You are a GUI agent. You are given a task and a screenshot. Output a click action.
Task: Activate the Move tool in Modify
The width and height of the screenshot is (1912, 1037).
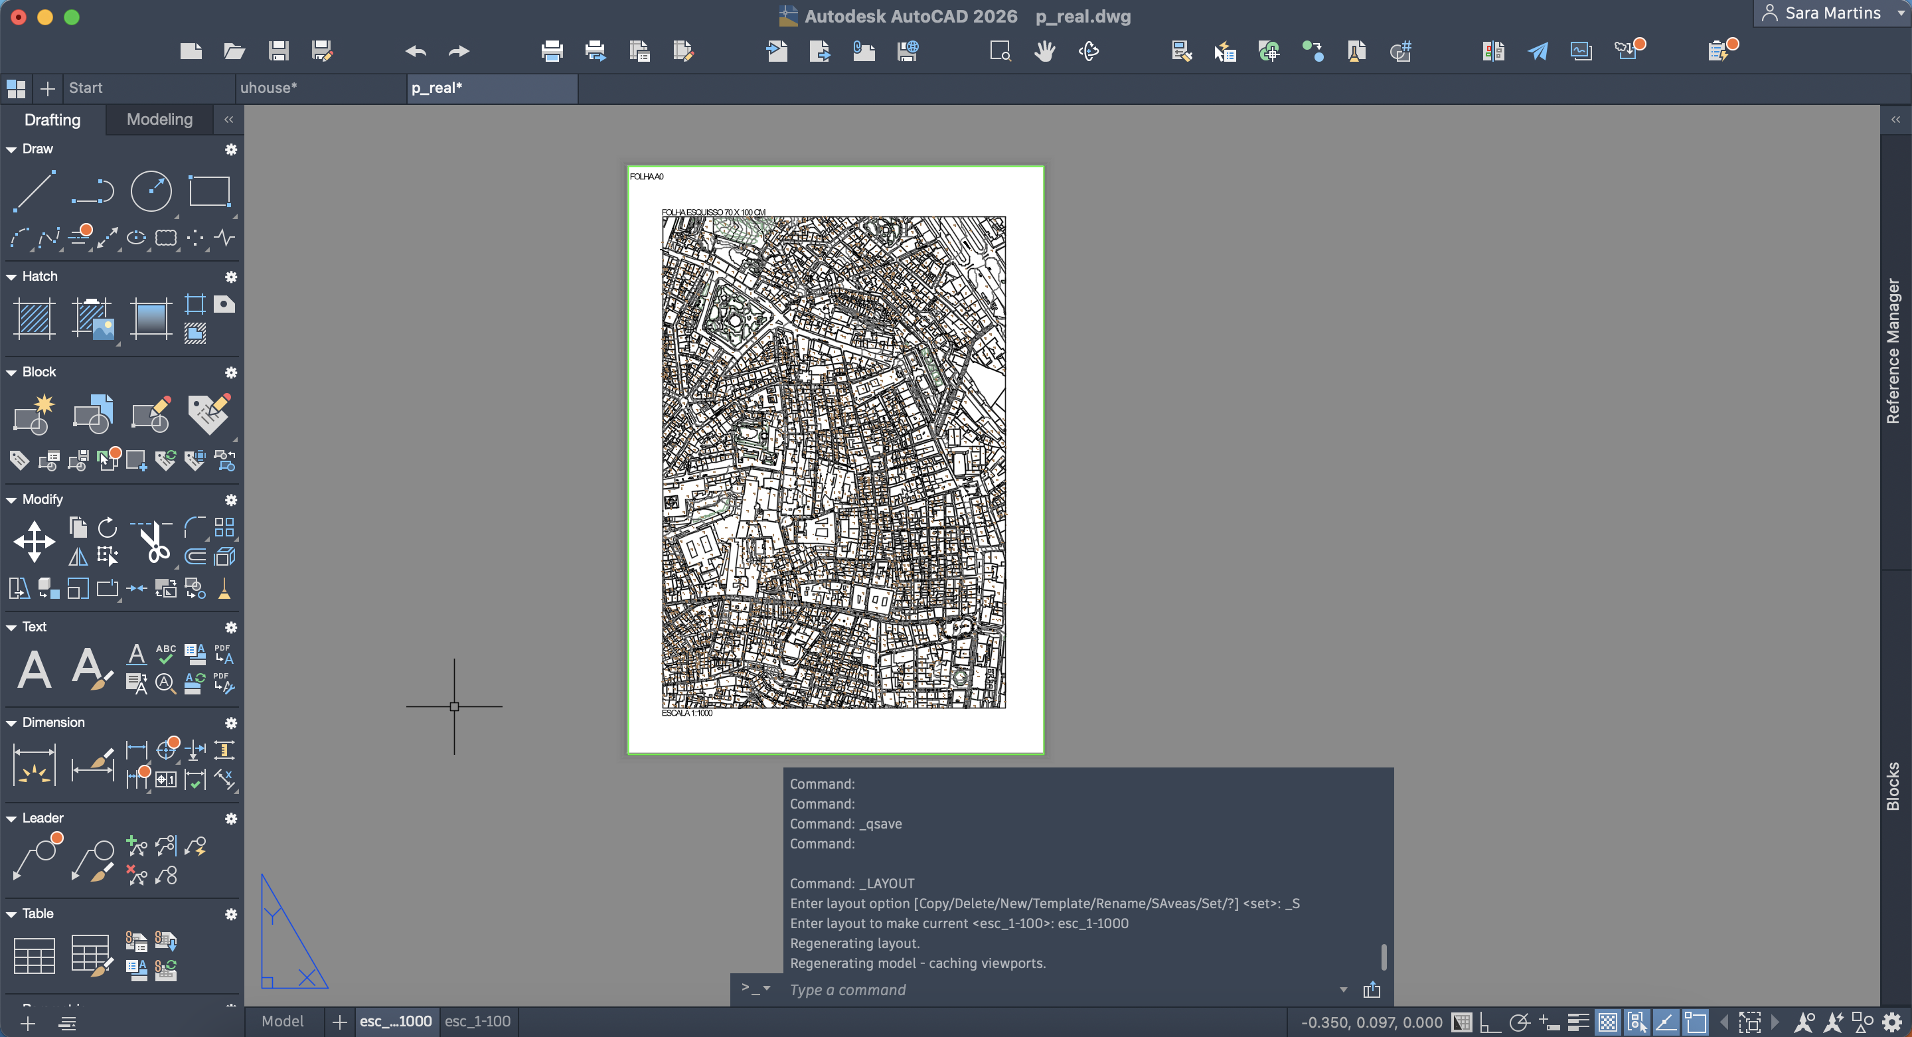tap(34, 541)
